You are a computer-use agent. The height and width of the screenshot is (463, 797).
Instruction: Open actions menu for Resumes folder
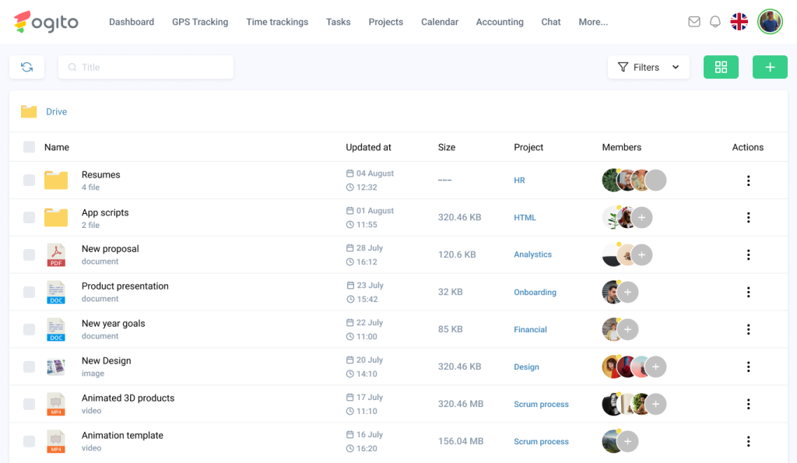(x=748, y=181)
